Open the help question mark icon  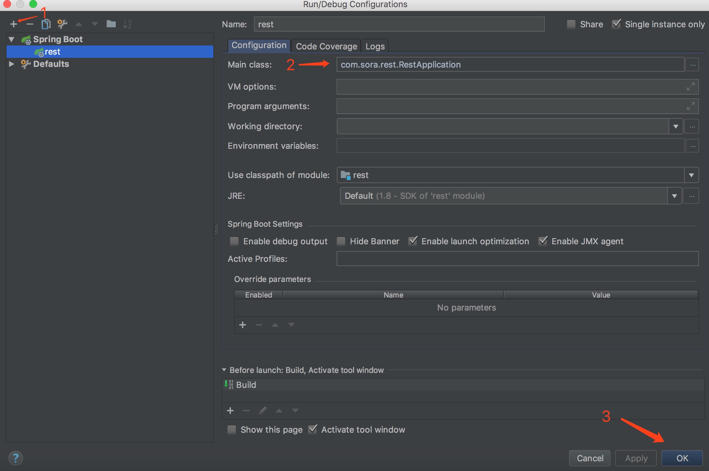[x=16, y=458]
